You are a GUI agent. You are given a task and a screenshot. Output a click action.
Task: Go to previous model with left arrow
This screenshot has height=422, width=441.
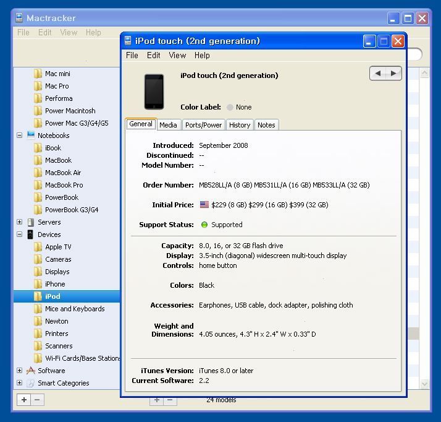378,74
